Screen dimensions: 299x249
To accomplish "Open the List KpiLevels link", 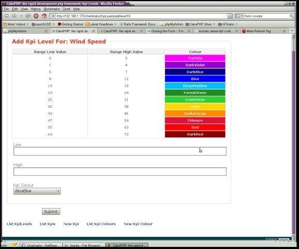I will (x=19, y=224).
